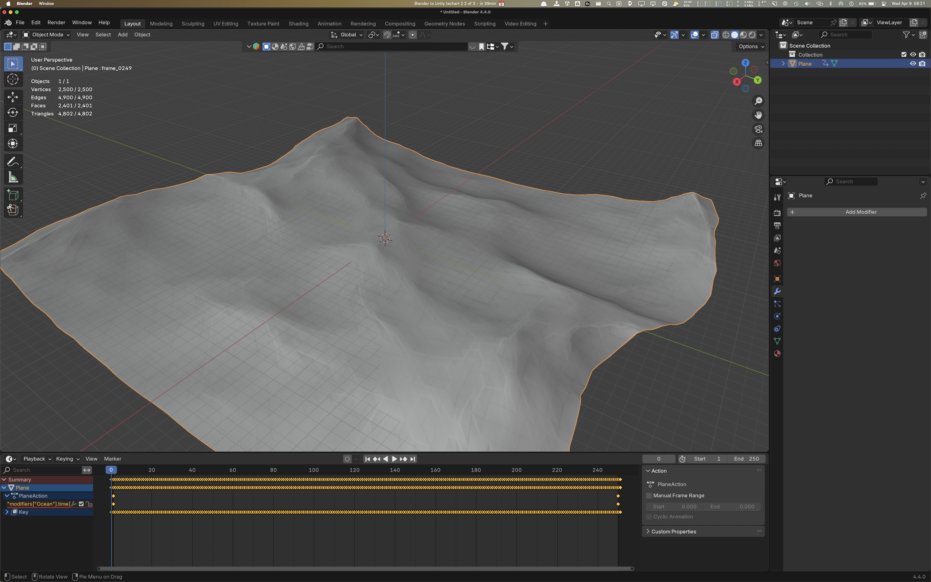Open the viewport Options dropdown
Viewport: 931px width, 582px height.
pos(751,47)
